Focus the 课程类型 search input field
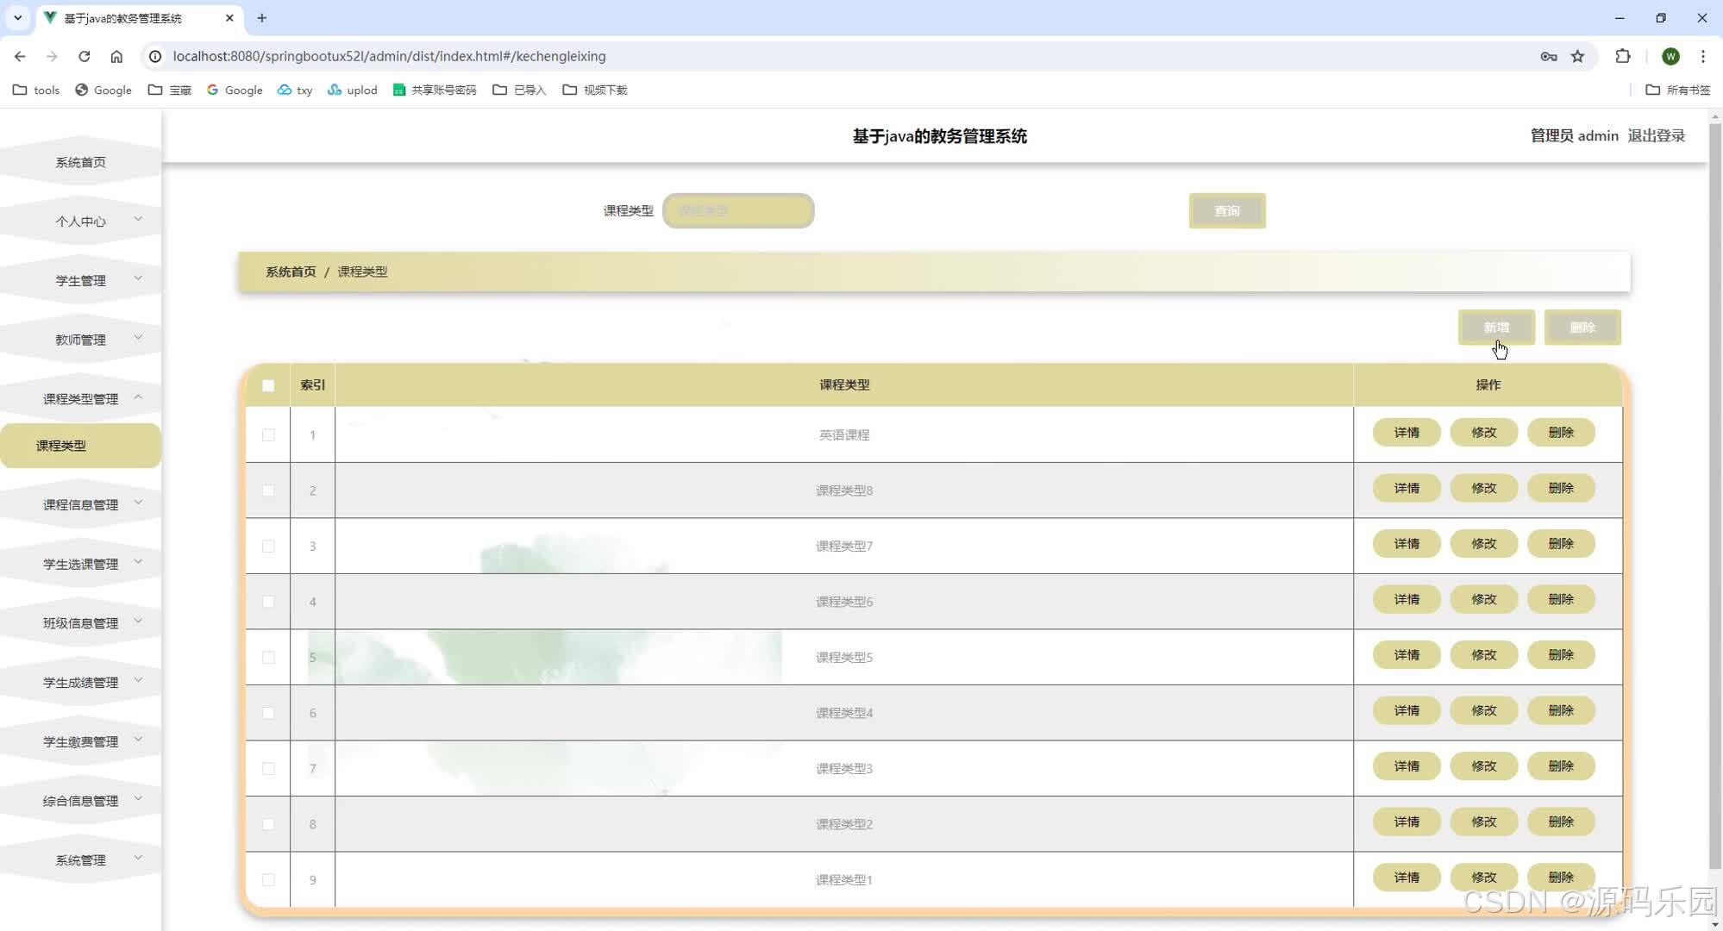The image size is (1723, 931). tap(738, 210)
